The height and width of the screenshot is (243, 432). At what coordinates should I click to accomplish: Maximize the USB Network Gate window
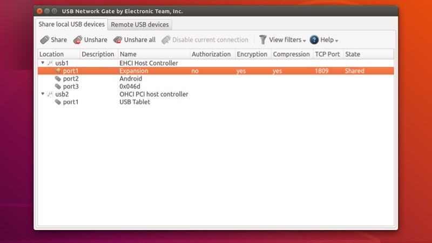click(x=55, y=11)
